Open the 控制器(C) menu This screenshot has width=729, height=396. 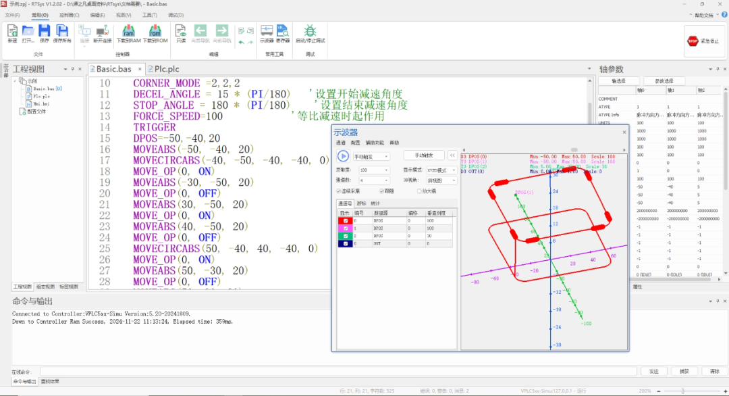coord(70,16)
